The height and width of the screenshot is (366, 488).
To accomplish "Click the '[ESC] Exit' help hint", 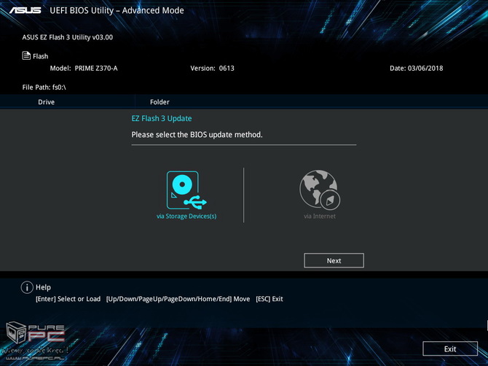I will tap(269, 299).
